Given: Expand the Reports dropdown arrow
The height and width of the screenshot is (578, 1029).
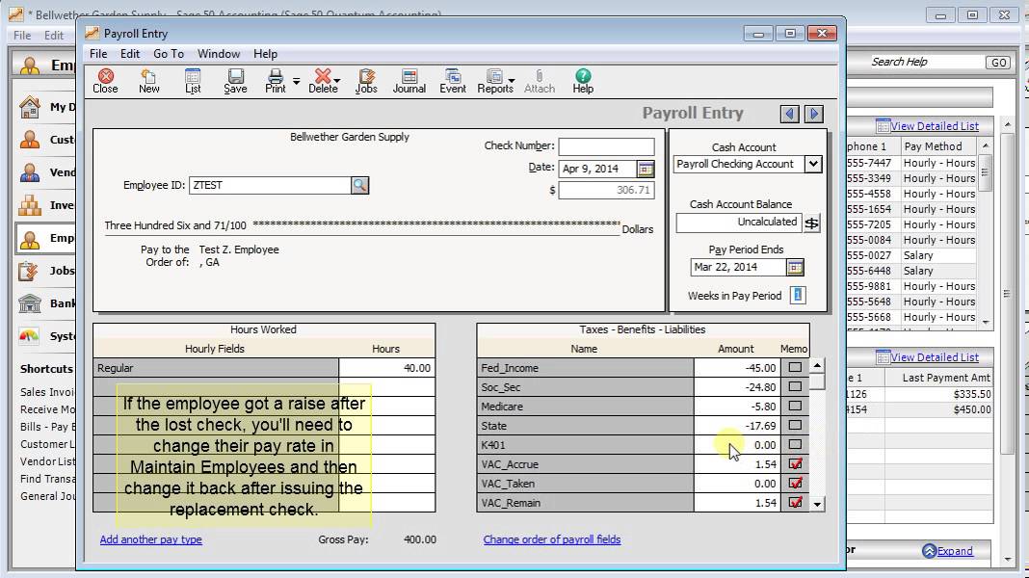Looking at the screenshot, I should pos(512,81).
